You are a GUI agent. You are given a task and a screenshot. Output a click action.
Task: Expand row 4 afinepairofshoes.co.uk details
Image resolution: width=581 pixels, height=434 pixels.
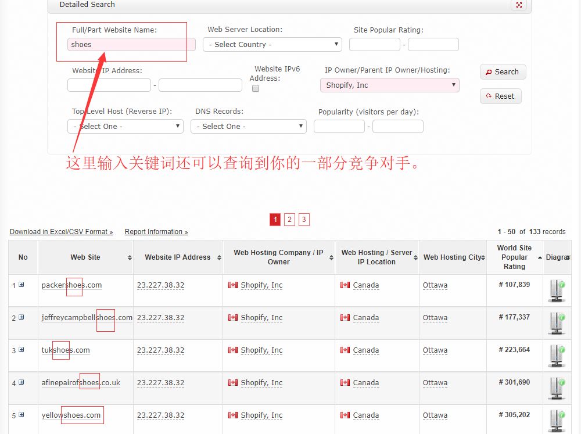coord(21,382)
